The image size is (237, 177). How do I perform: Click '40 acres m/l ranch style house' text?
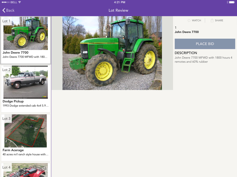tap(25, 154)
